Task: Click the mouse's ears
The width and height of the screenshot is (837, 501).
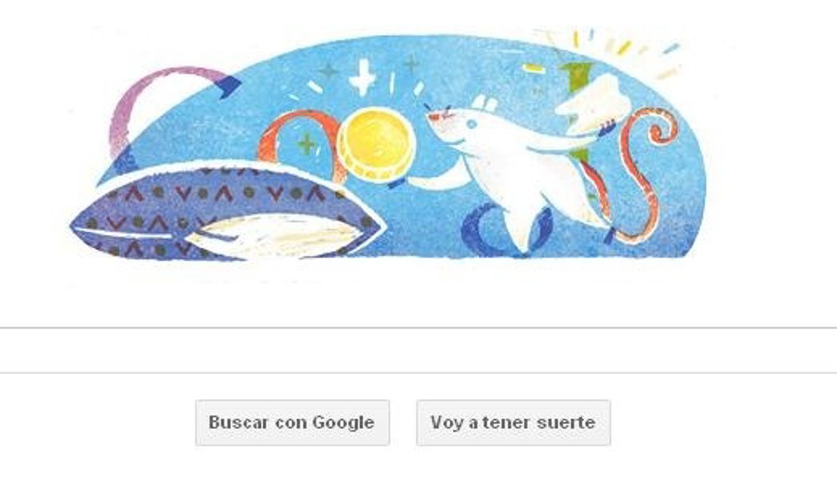Action: [x=485, y=105]
